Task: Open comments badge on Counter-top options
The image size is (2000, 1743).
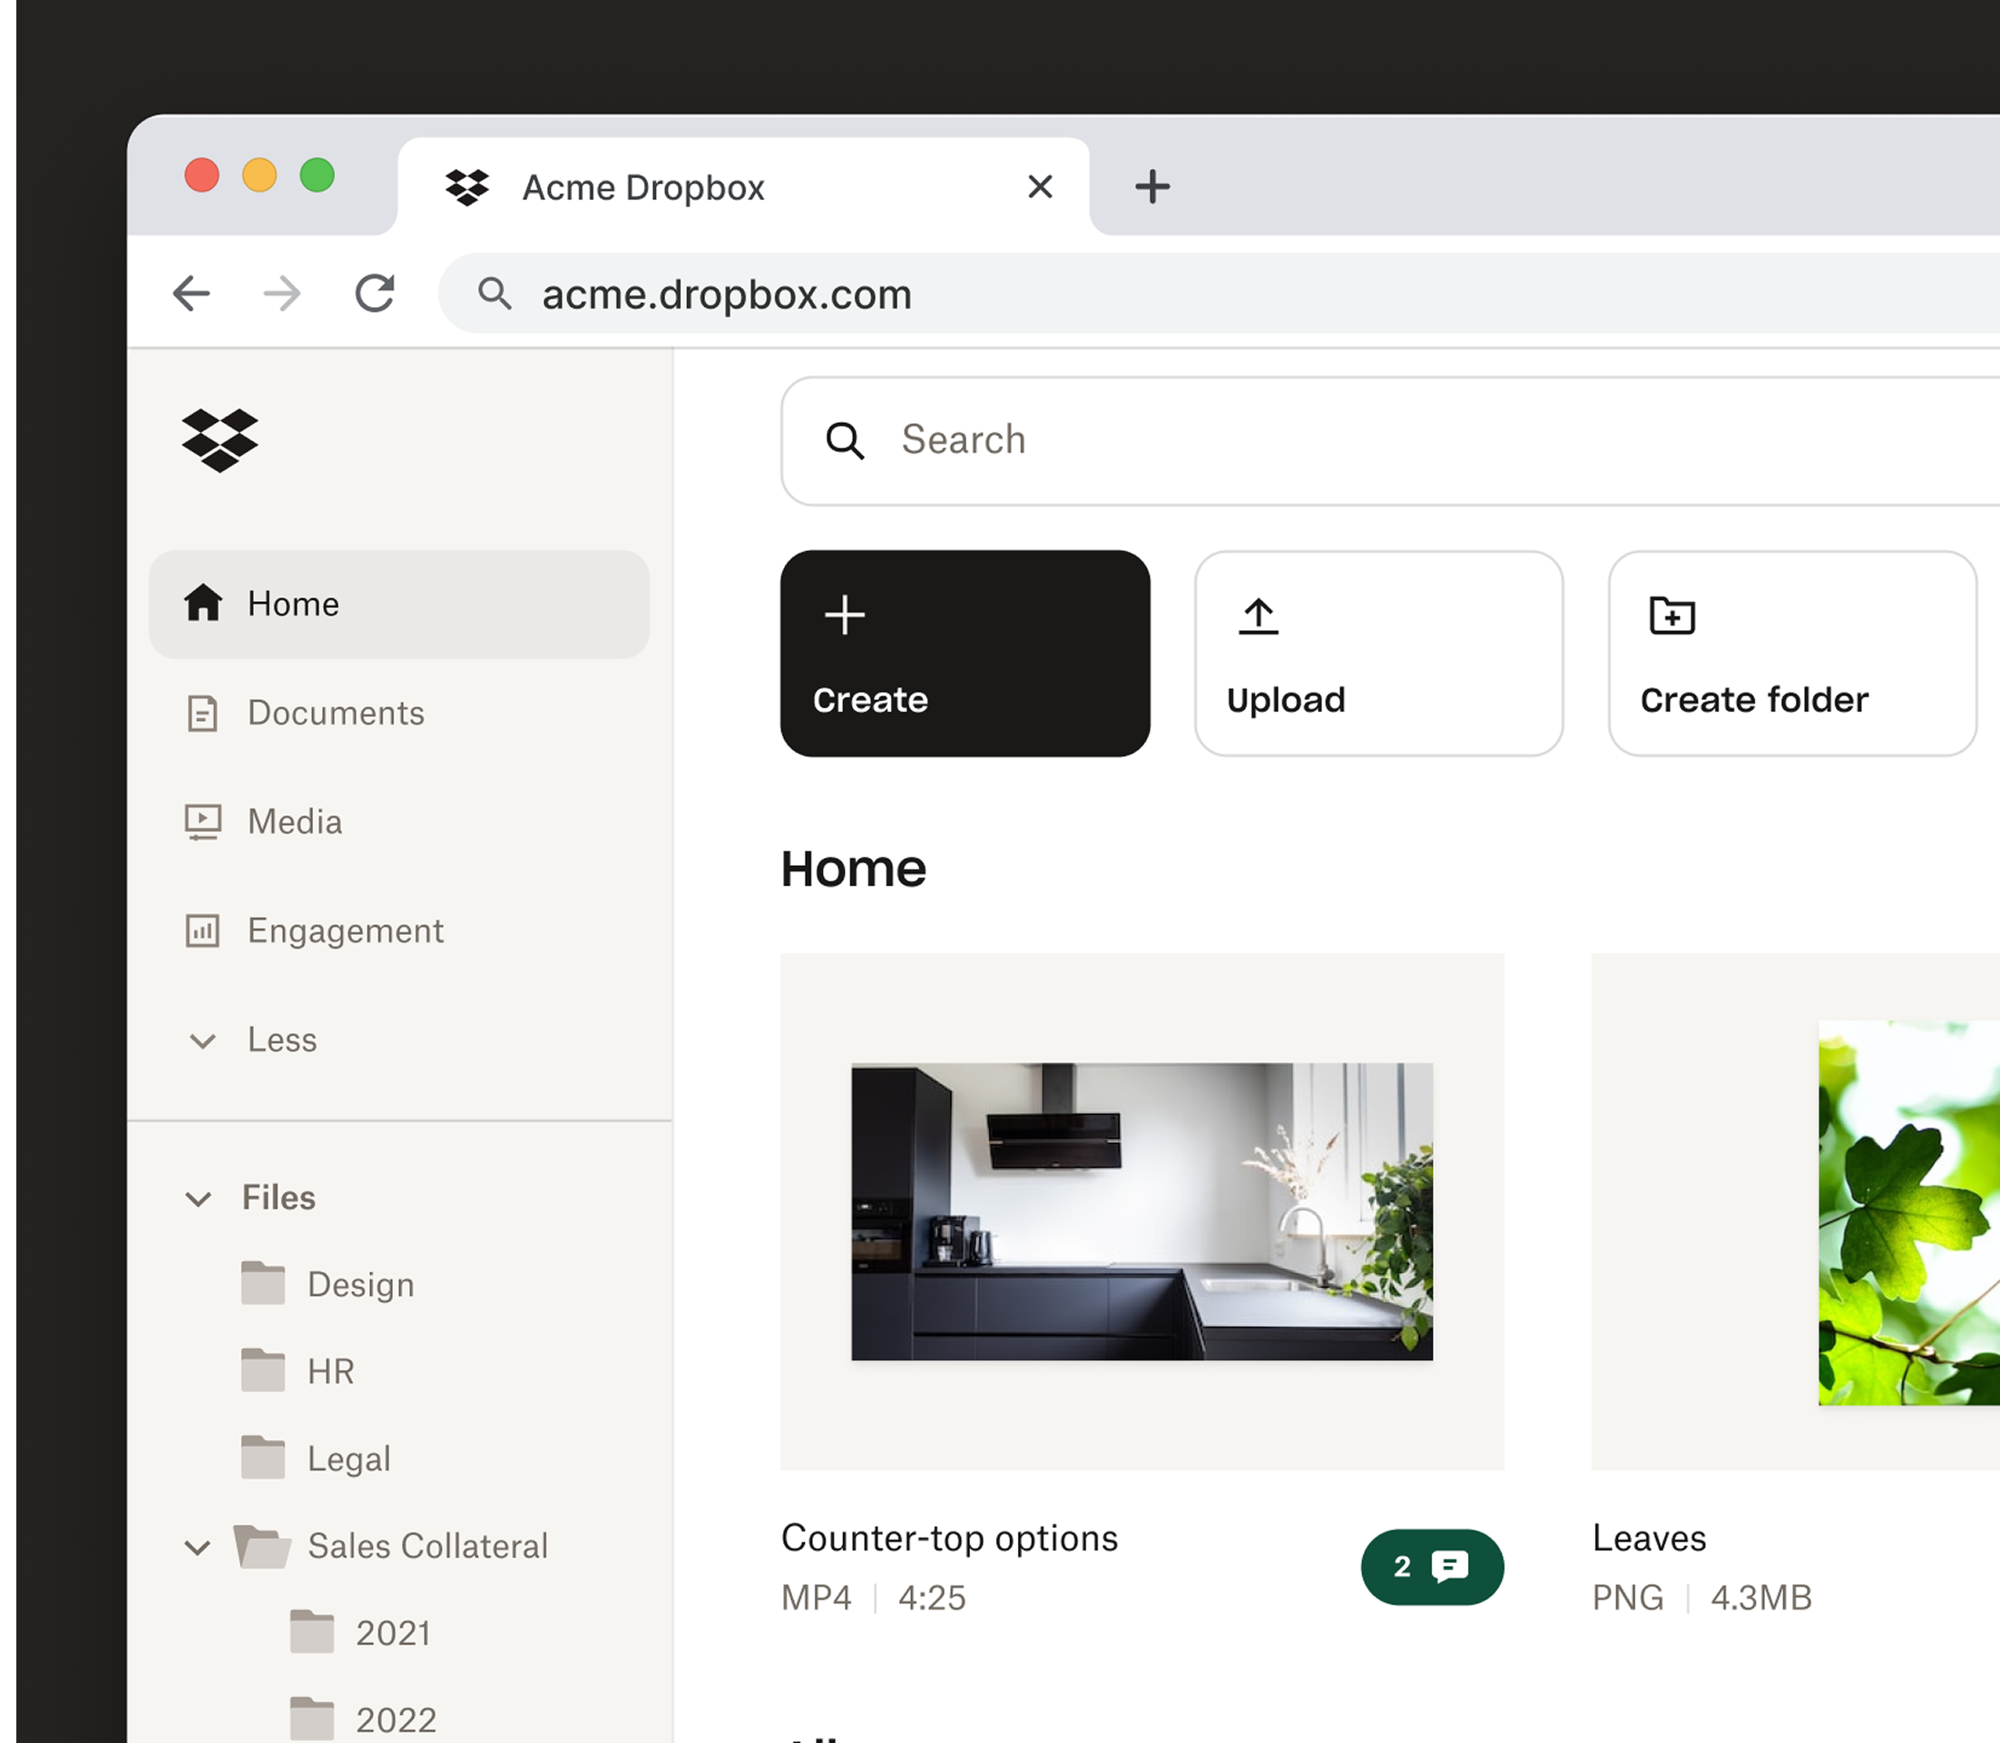Action: coord(1431,1567)
